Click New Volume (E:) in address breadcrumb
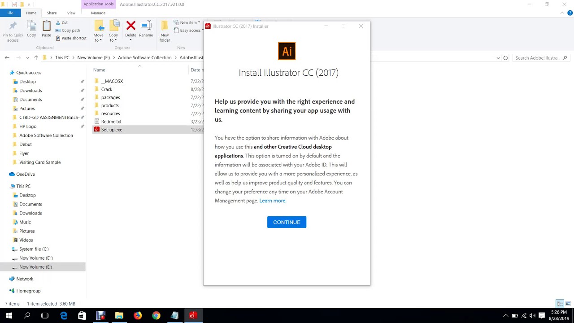 (93, 58)
